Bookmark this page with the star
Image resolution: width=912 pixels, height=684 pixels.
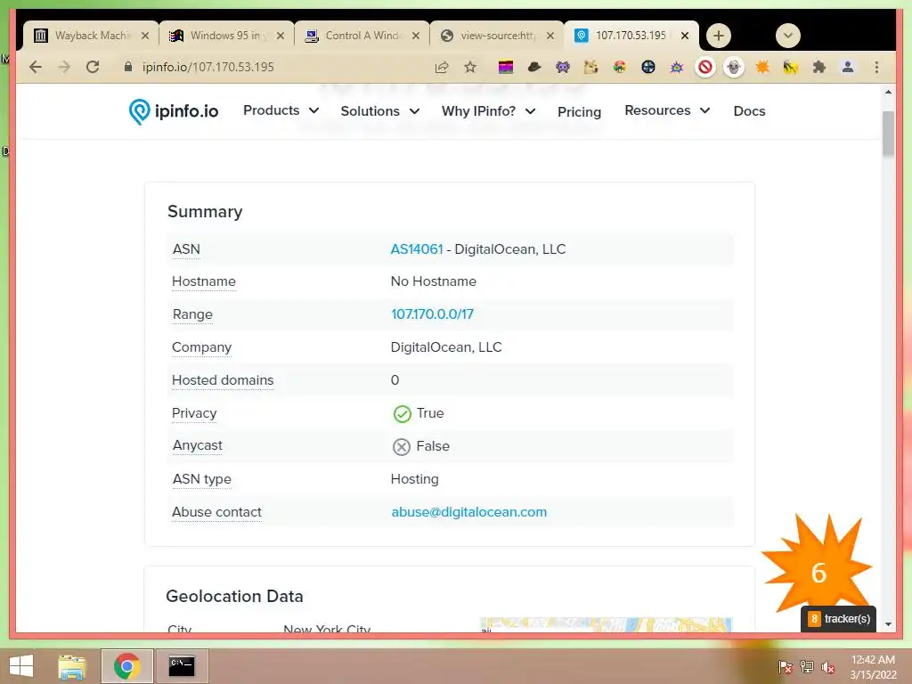coord(470,67)
